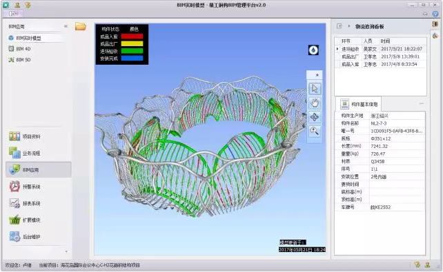Select the magnifier zoom tool

coord(315,131)
